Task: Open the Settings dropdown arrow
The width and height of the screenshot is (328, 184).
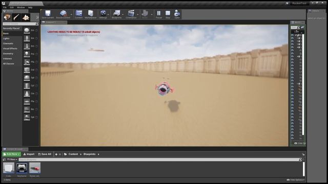Action: [108, 15]
